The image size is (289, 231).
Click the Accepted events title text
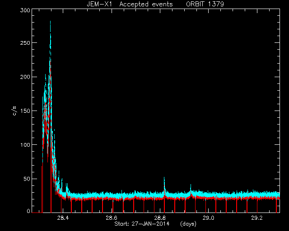tap(146, 4)
